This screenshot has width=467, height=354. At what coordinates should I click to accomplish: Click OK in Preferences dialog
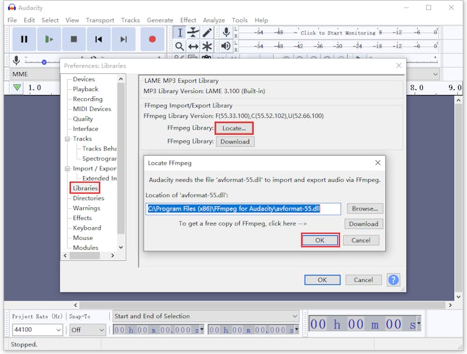click(x=322, y=280)
